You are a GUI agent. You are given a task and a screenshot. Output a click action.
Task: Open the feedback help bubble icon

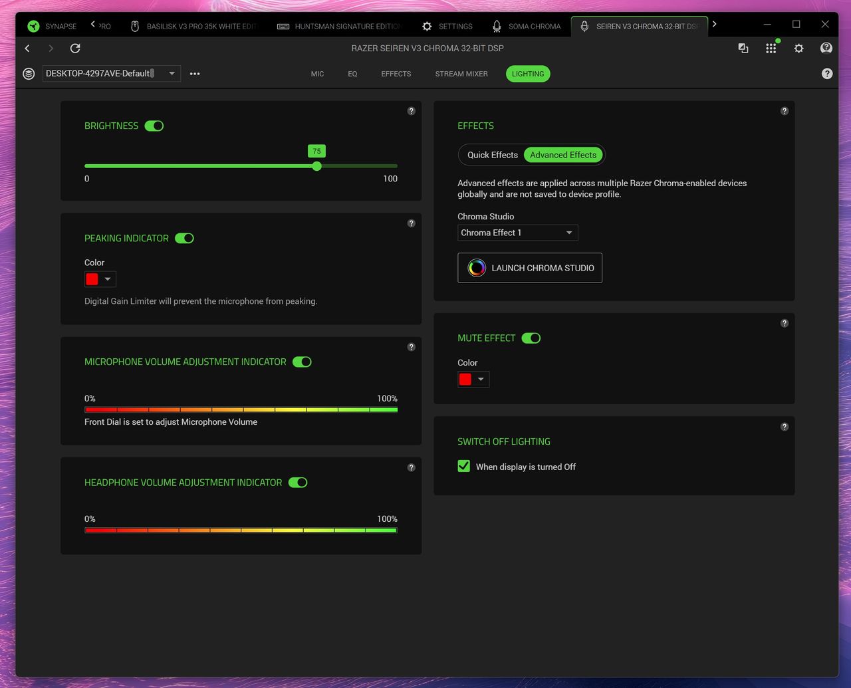click(x=826, y=48)
